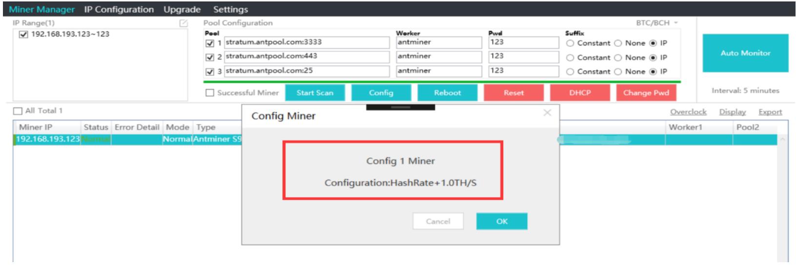Select Constant suffix for pool 2

click(569, 57)
